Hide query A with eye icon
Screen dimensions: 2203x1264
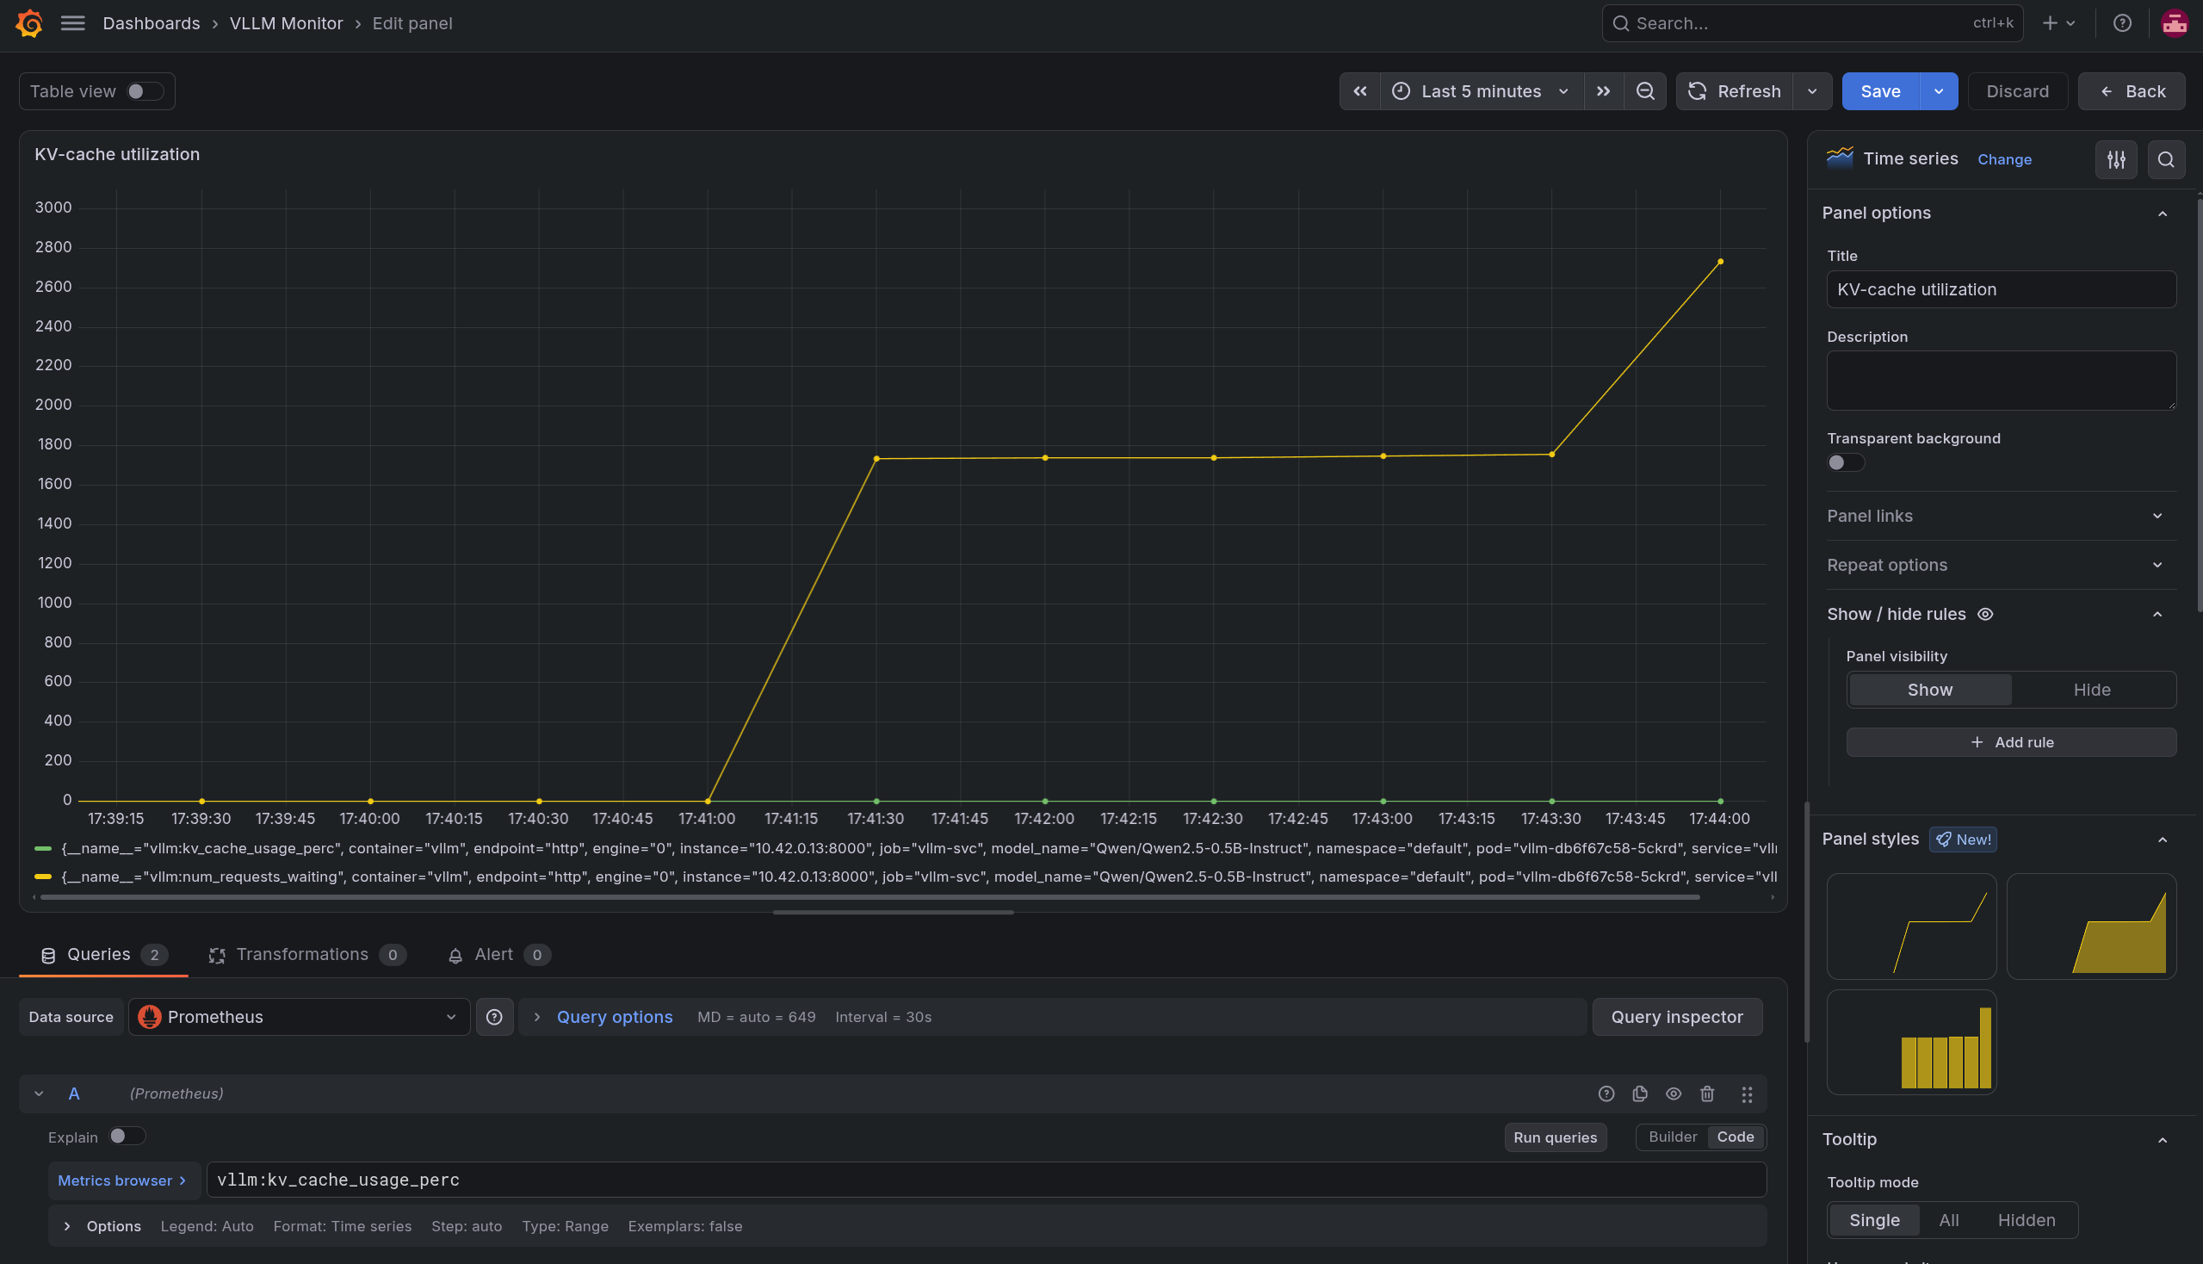click(1674, 1094)
